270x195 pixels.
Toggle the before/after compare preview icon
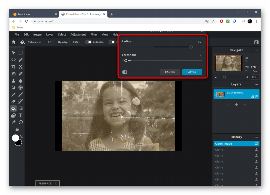coord(124,72)
